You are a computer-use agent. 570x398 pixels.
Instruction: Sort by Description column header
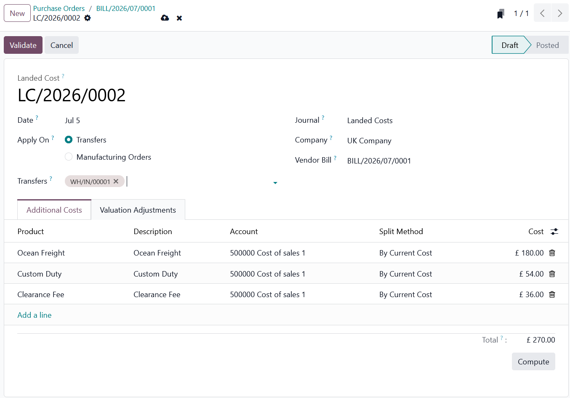point(153,232)
